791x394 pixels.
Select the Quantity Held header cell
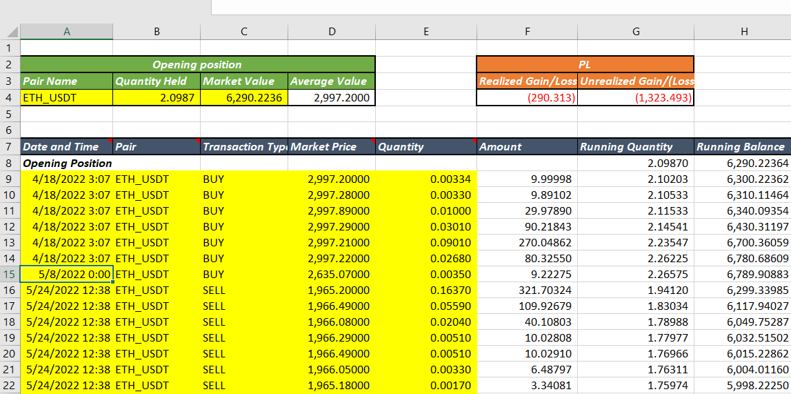pyautogui.click(x=157, y=81)
